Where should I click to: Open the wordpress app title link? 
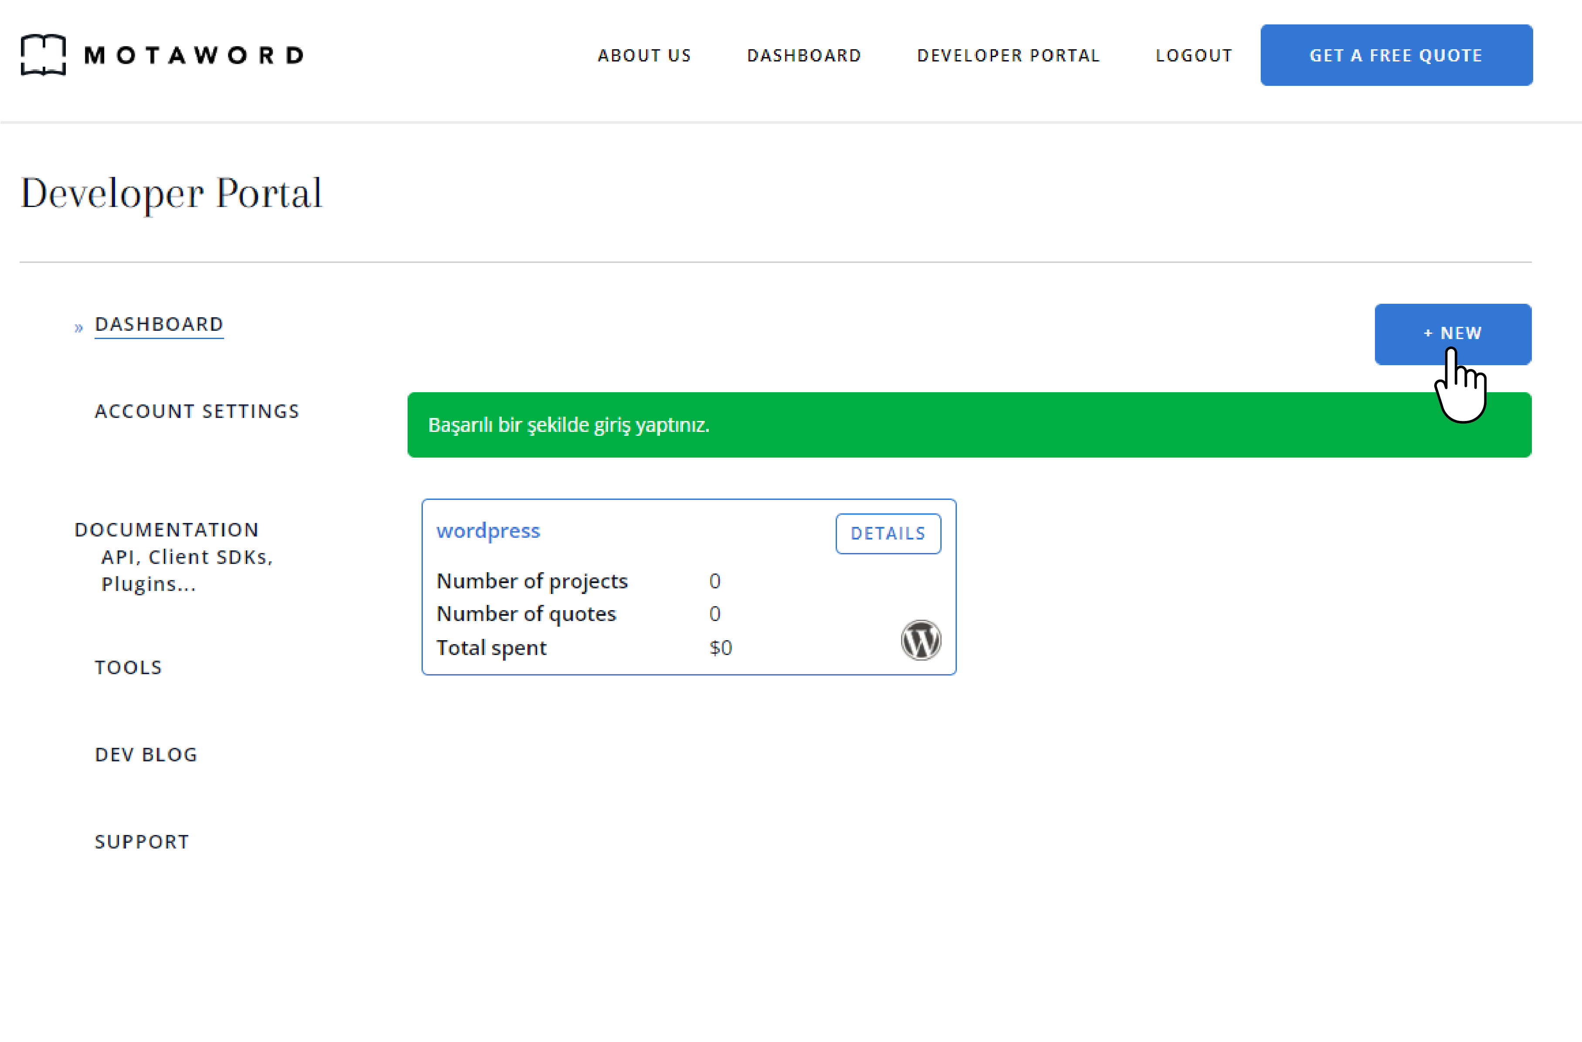coord(488,531)
